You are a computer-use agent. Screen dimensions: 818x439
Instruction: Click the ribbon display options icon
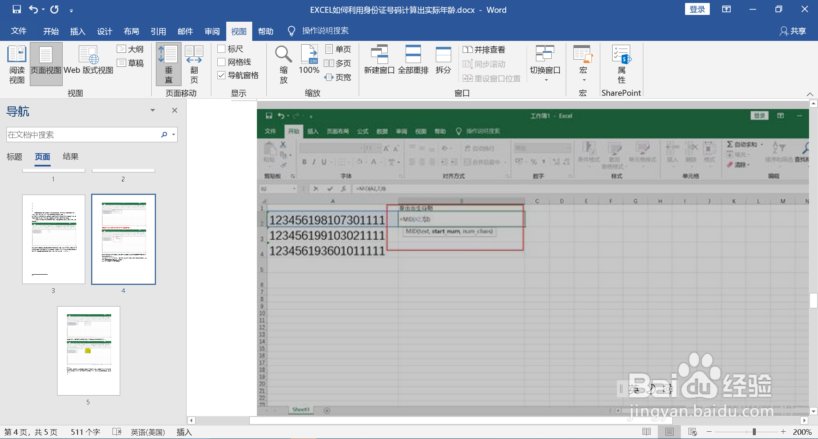(x=726, y=9)
